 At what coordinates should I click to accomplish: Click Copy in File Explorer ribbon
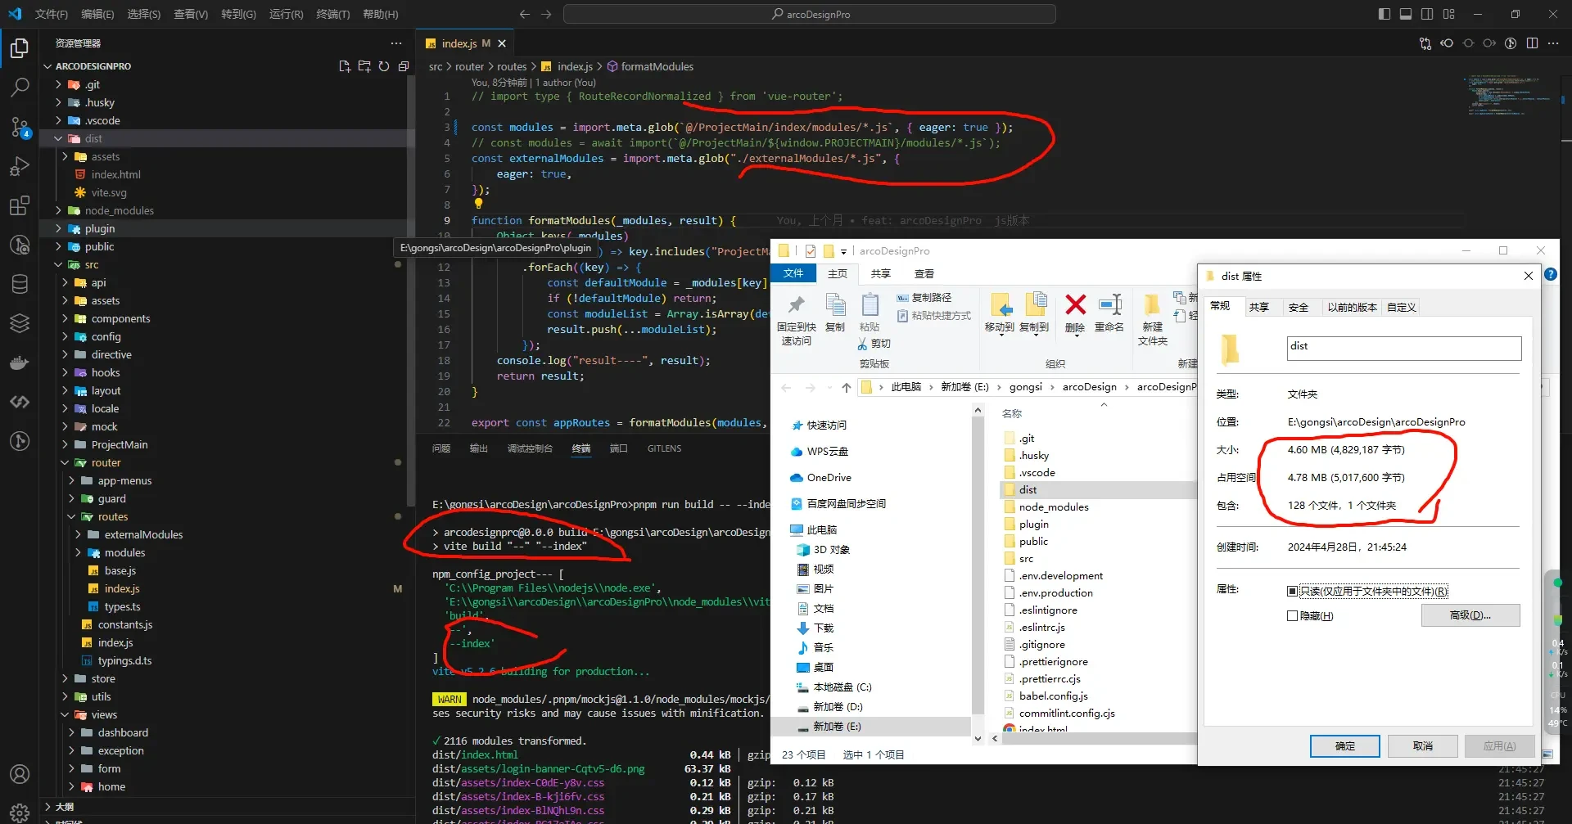[x=835, y=314]
